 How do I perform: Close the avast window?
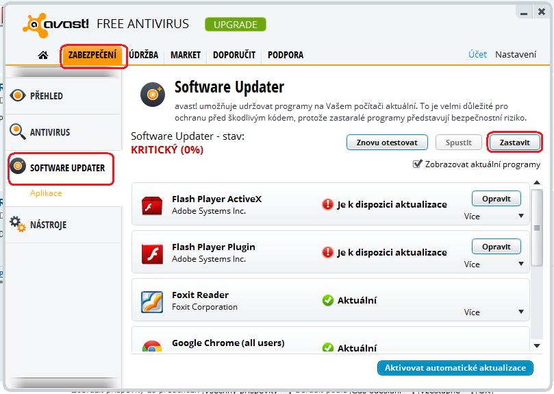click(541, 12)
